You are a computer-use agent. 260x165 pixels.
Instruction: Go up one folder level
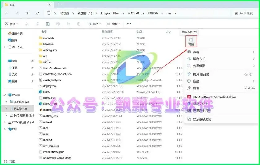tap(27, 13)
